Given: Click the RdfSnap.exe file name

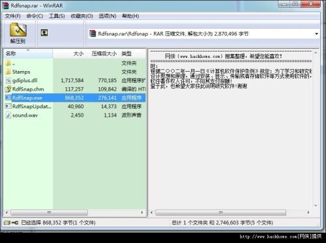Looking at the screenshot, I should pyautogui.click(x=27, y=98).
